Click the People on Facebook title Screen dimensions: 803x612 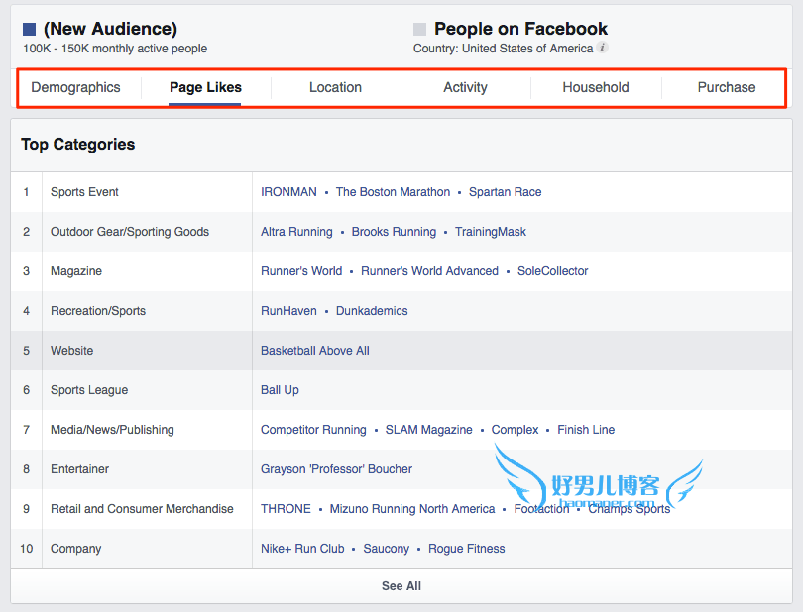coord(520,29)
